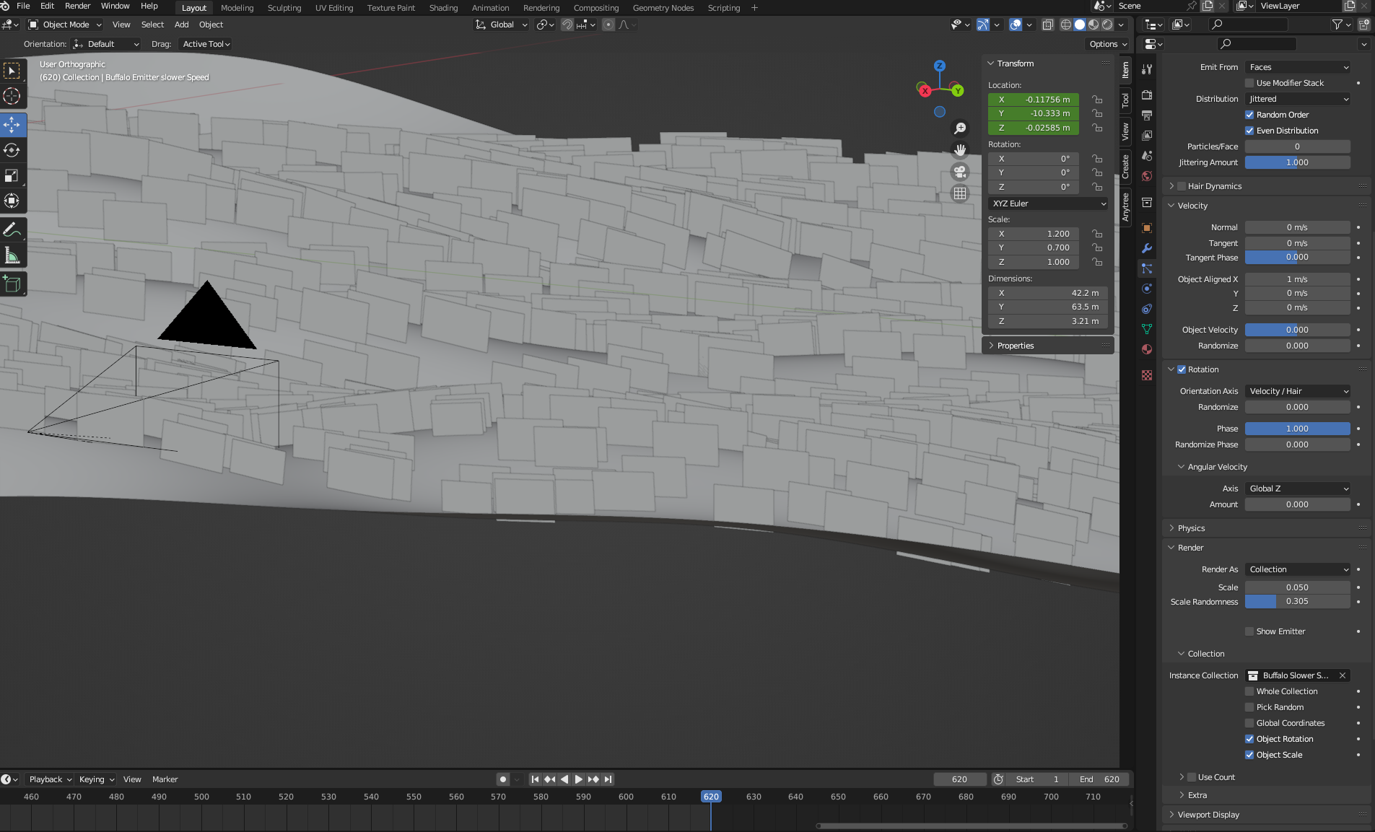Open the Add menu in viewport header
Viewport: 1375px width, 832px height.
click(x=181, y=25)
